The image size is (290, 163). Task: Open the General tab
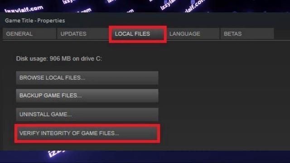tap(29, 34)
